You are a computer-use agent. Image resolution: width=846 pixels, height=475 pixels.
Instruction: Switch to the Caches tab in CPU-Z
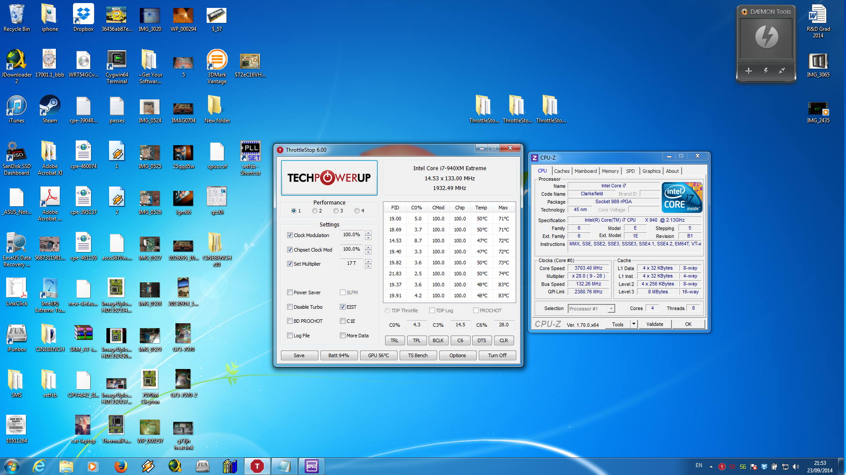(562, 171)
